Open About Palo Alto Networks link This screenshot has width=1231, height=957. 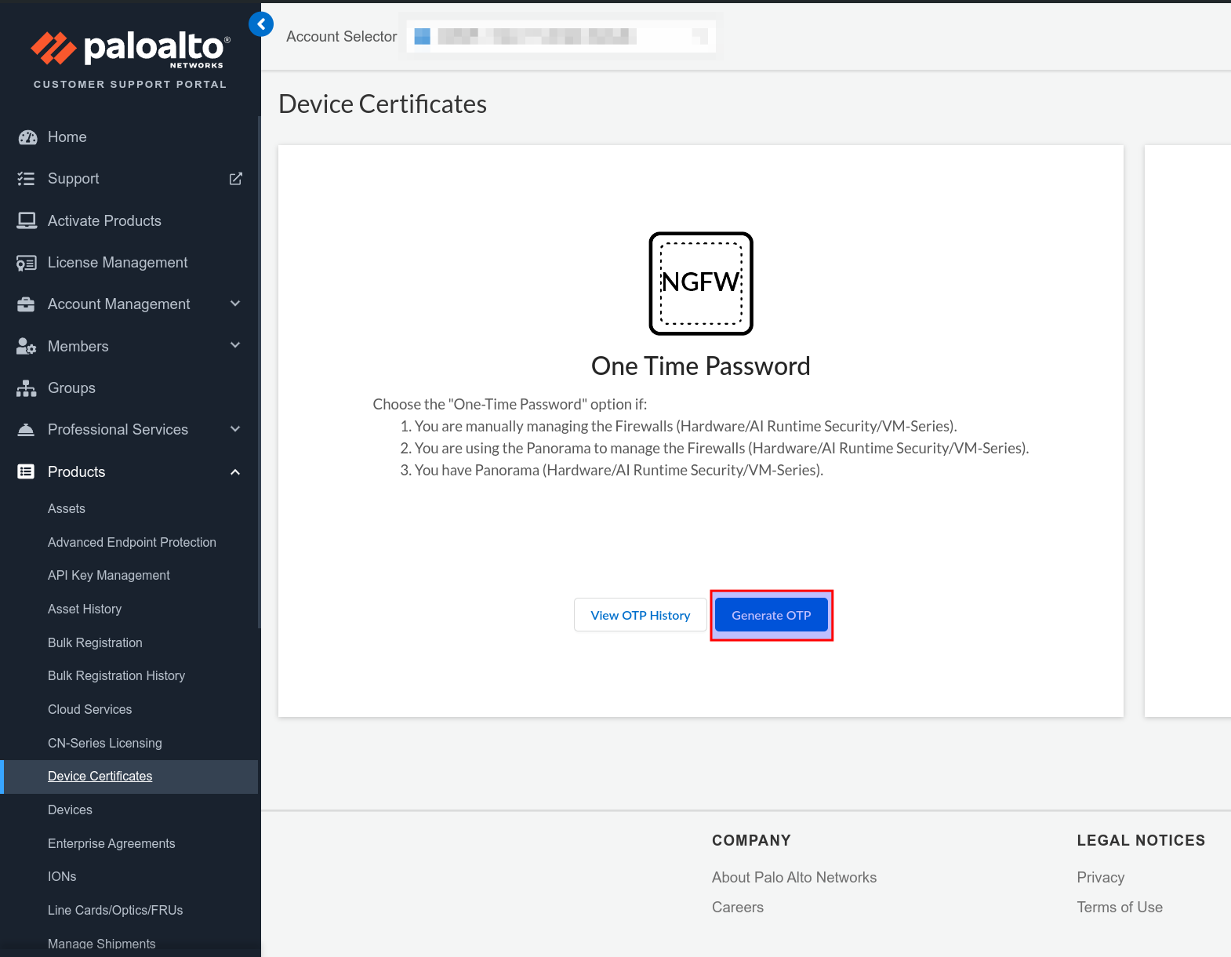794,877
